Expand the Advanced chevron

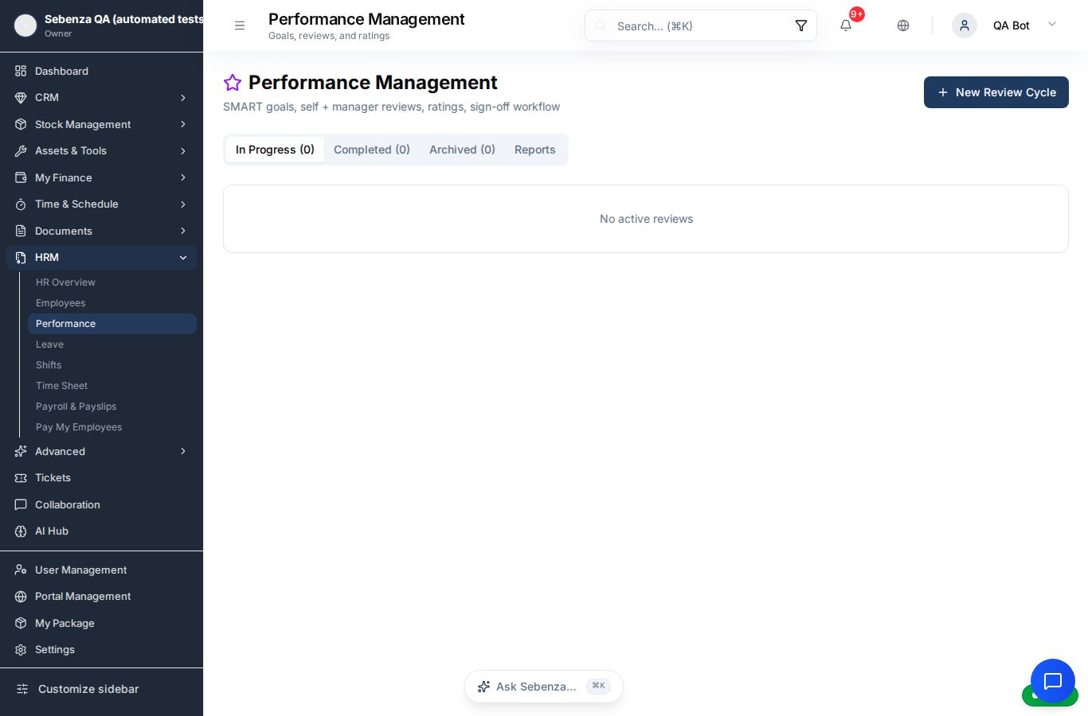183,451
